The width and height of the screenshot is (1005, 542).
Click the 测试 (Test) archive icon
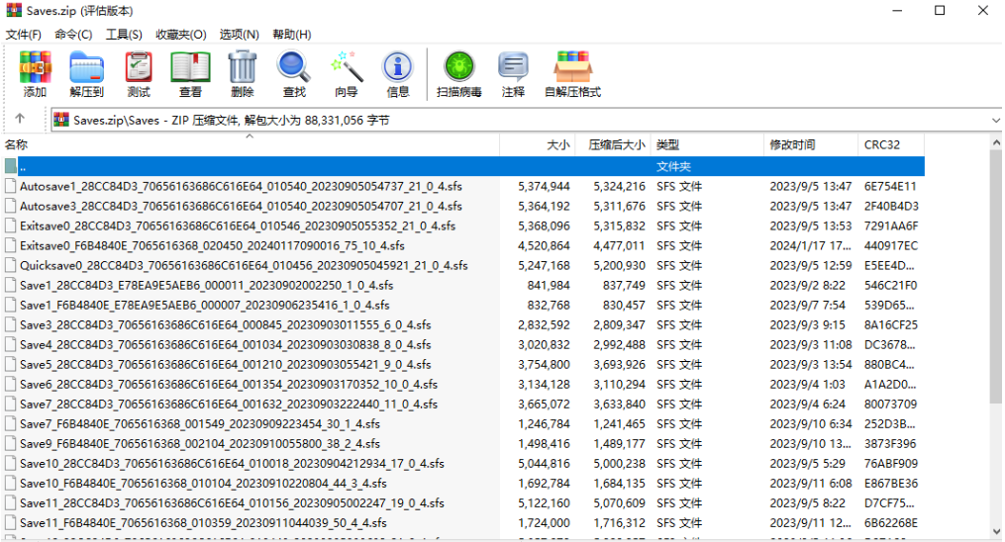point(139,73)
